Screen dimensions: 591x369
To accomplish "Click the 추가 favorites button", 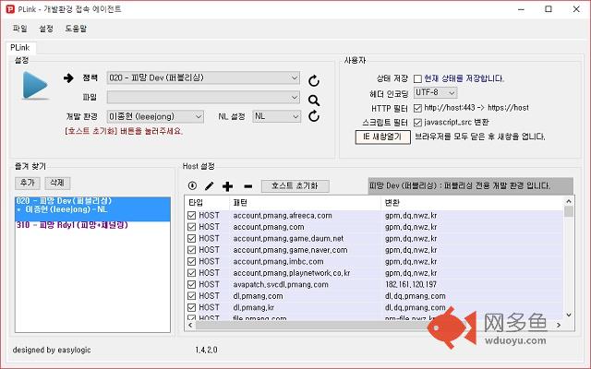I will tap(28, 183).
